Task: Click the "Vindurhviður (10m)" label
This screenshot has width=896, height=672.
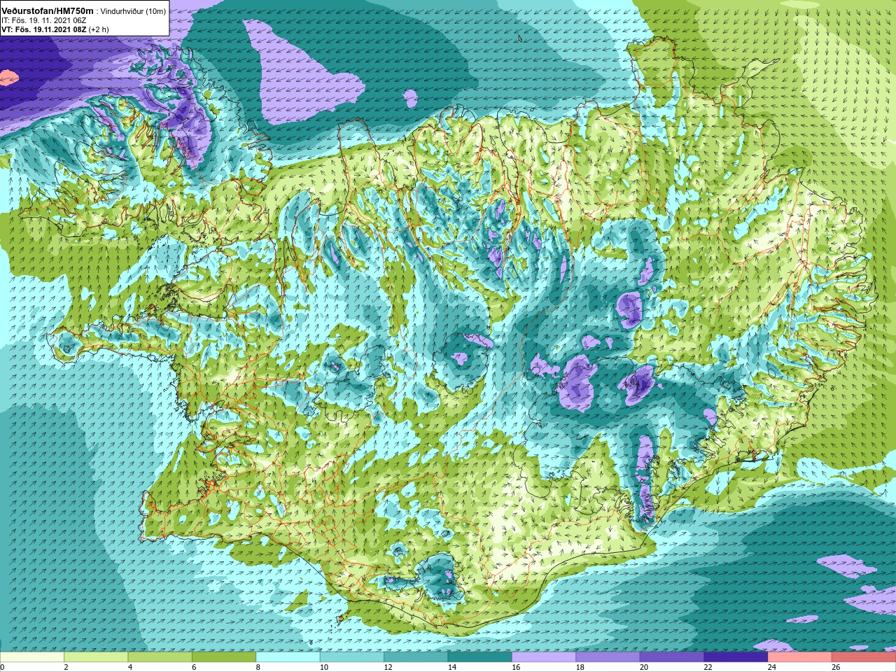Action: click(x=134, y=12)
